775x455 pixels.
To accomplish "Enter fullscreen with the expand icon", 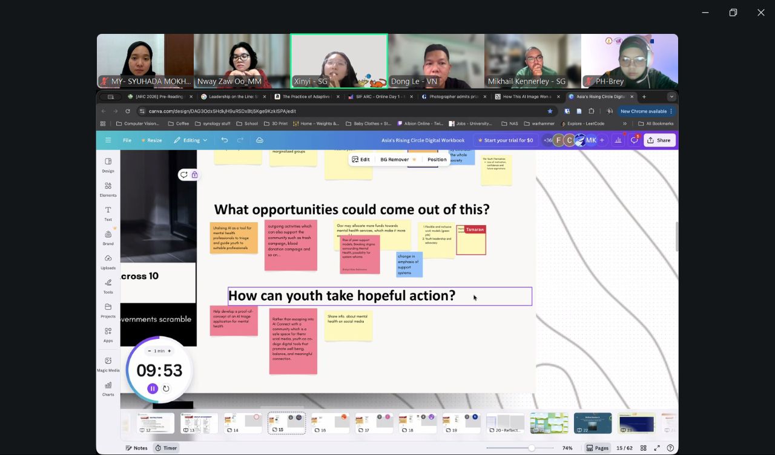I will click(657, 448).
